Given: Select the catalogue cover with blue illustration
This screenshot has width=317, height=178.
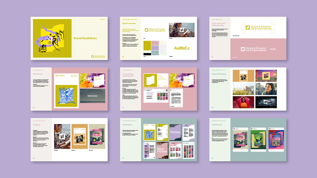Looking at the screenshot, I should click(x=149, y=132).
